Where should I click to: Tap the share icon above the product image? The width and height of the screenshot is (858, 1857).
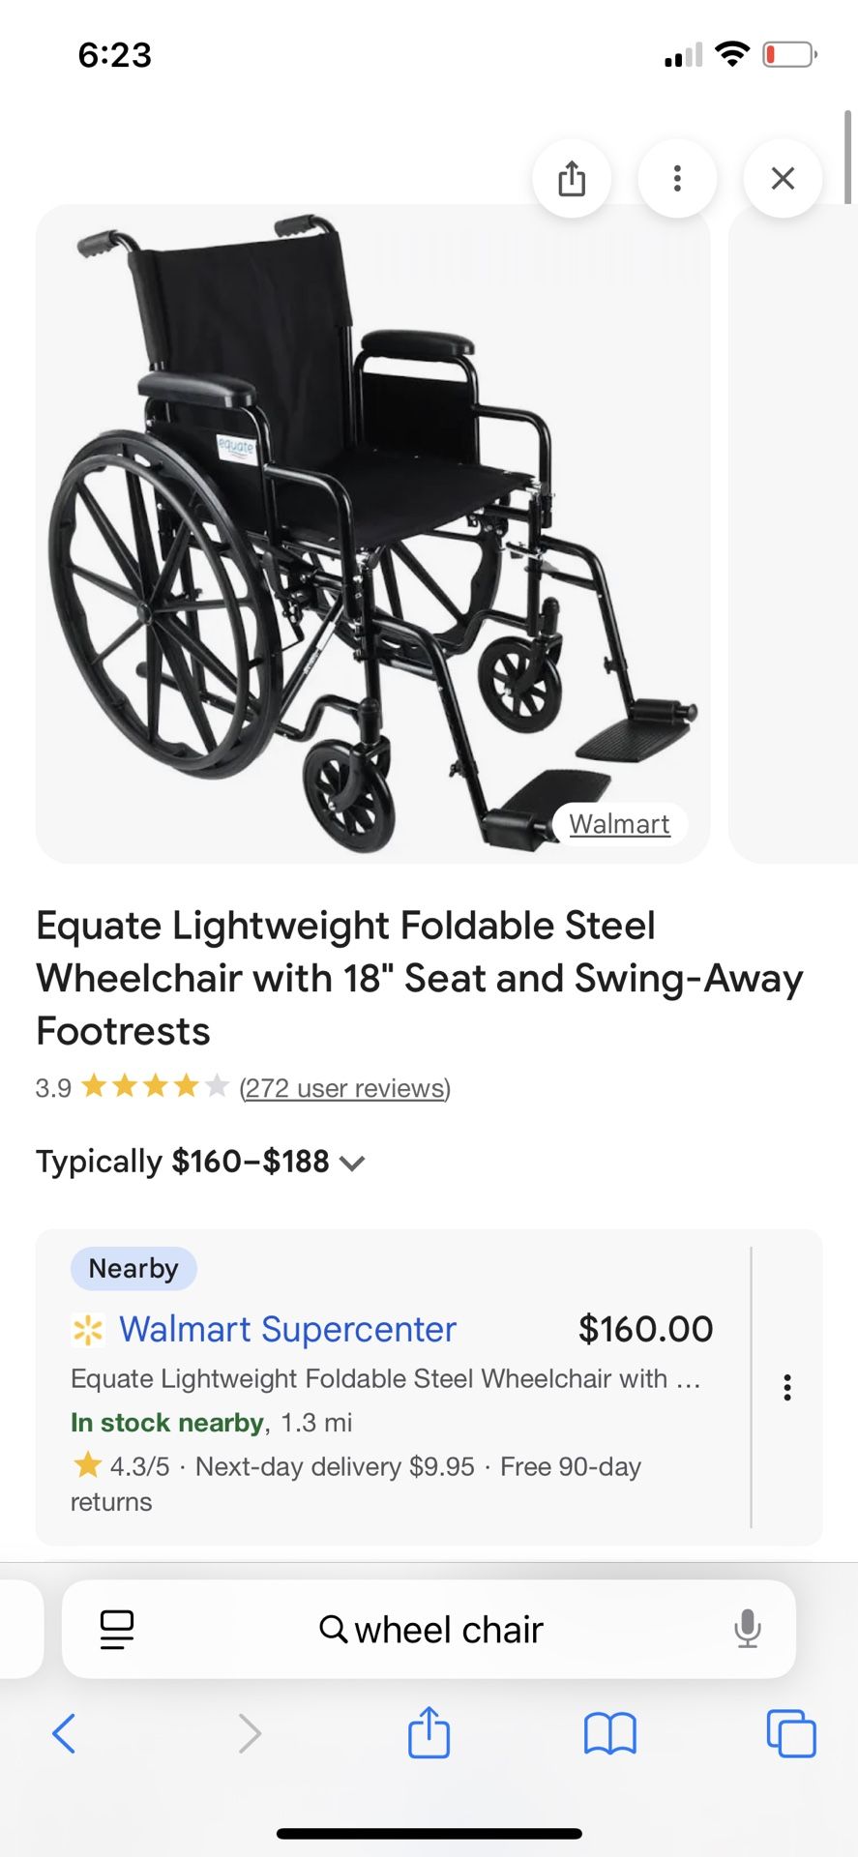(x=572, y=178)
